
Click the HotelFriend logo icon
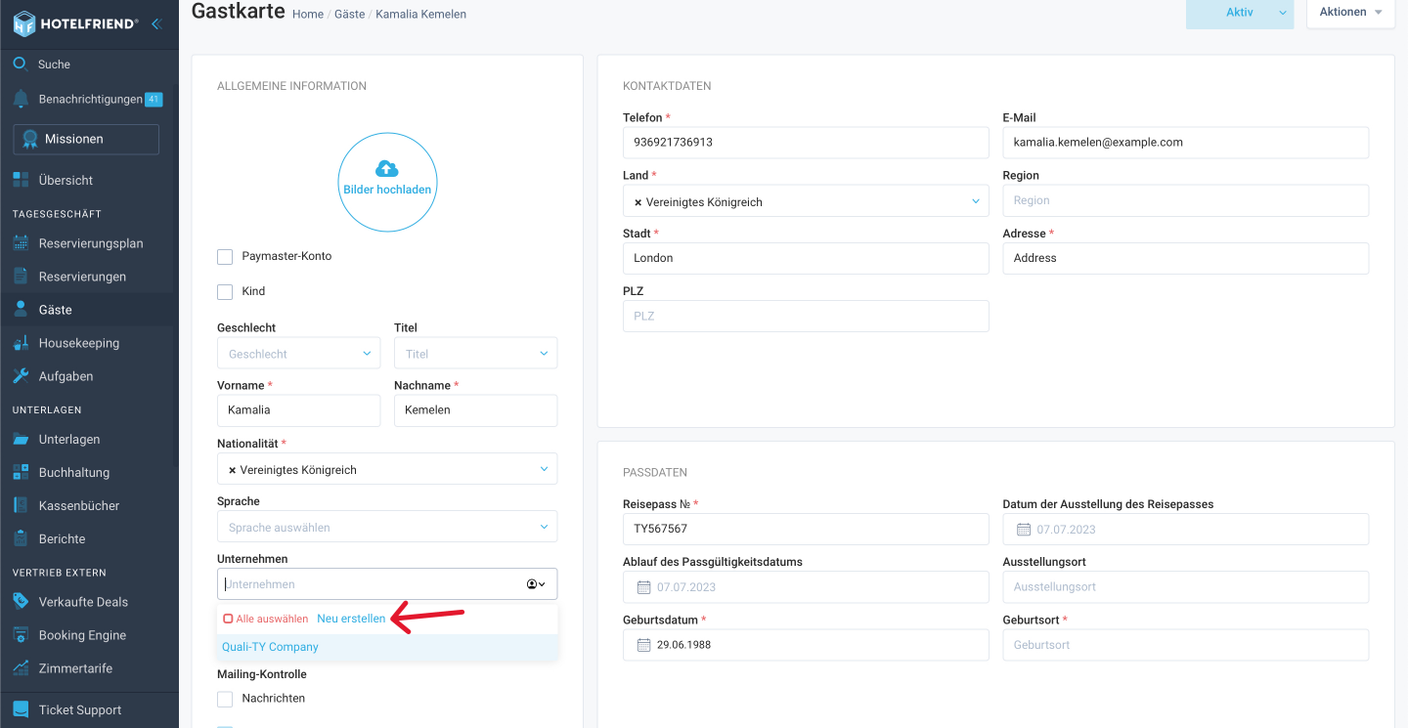pos(24,23)
